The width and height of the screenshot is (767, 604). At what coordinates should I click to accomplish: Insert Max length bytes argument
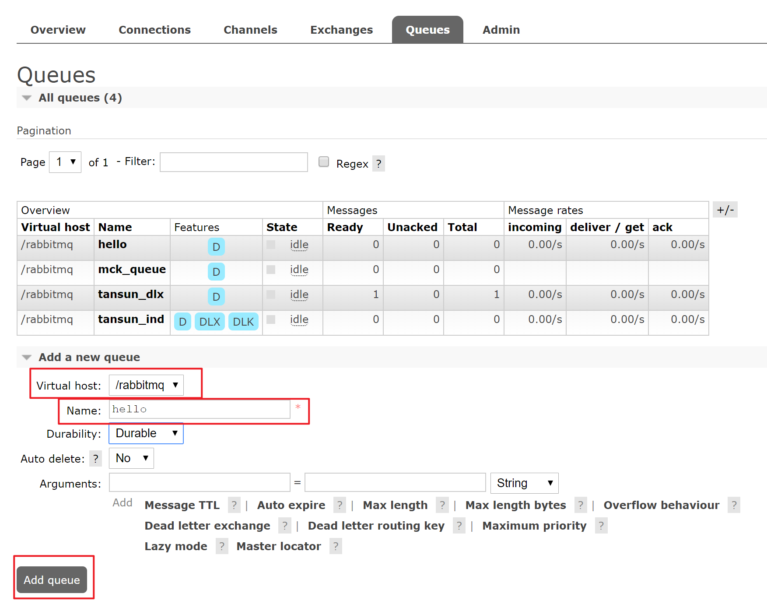click(x=516, y=505)
